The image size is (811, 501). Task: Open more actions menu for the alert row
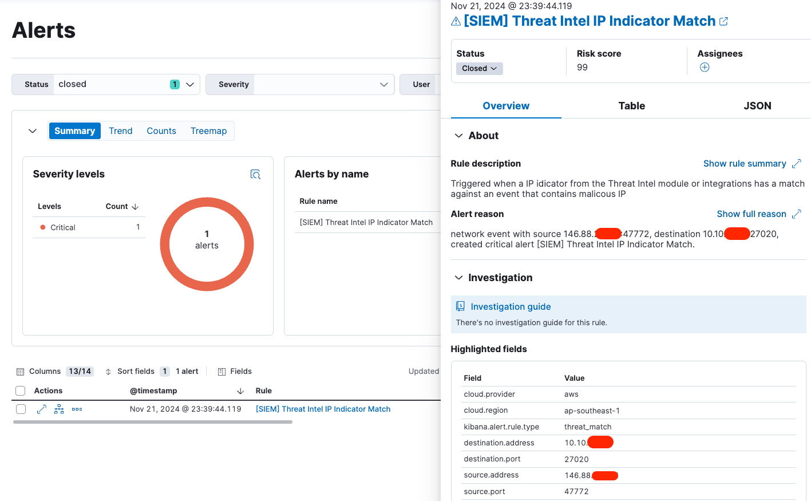point(77,409)
